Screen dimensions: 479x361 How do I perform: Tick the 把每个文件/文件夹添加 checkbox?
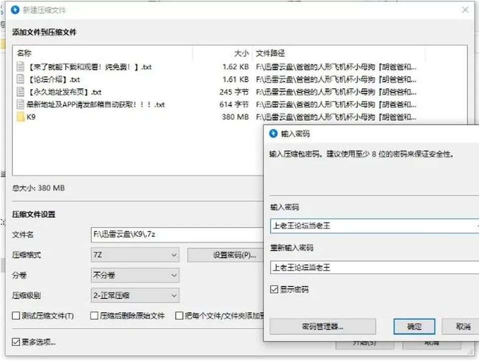(x=179, y=316)
